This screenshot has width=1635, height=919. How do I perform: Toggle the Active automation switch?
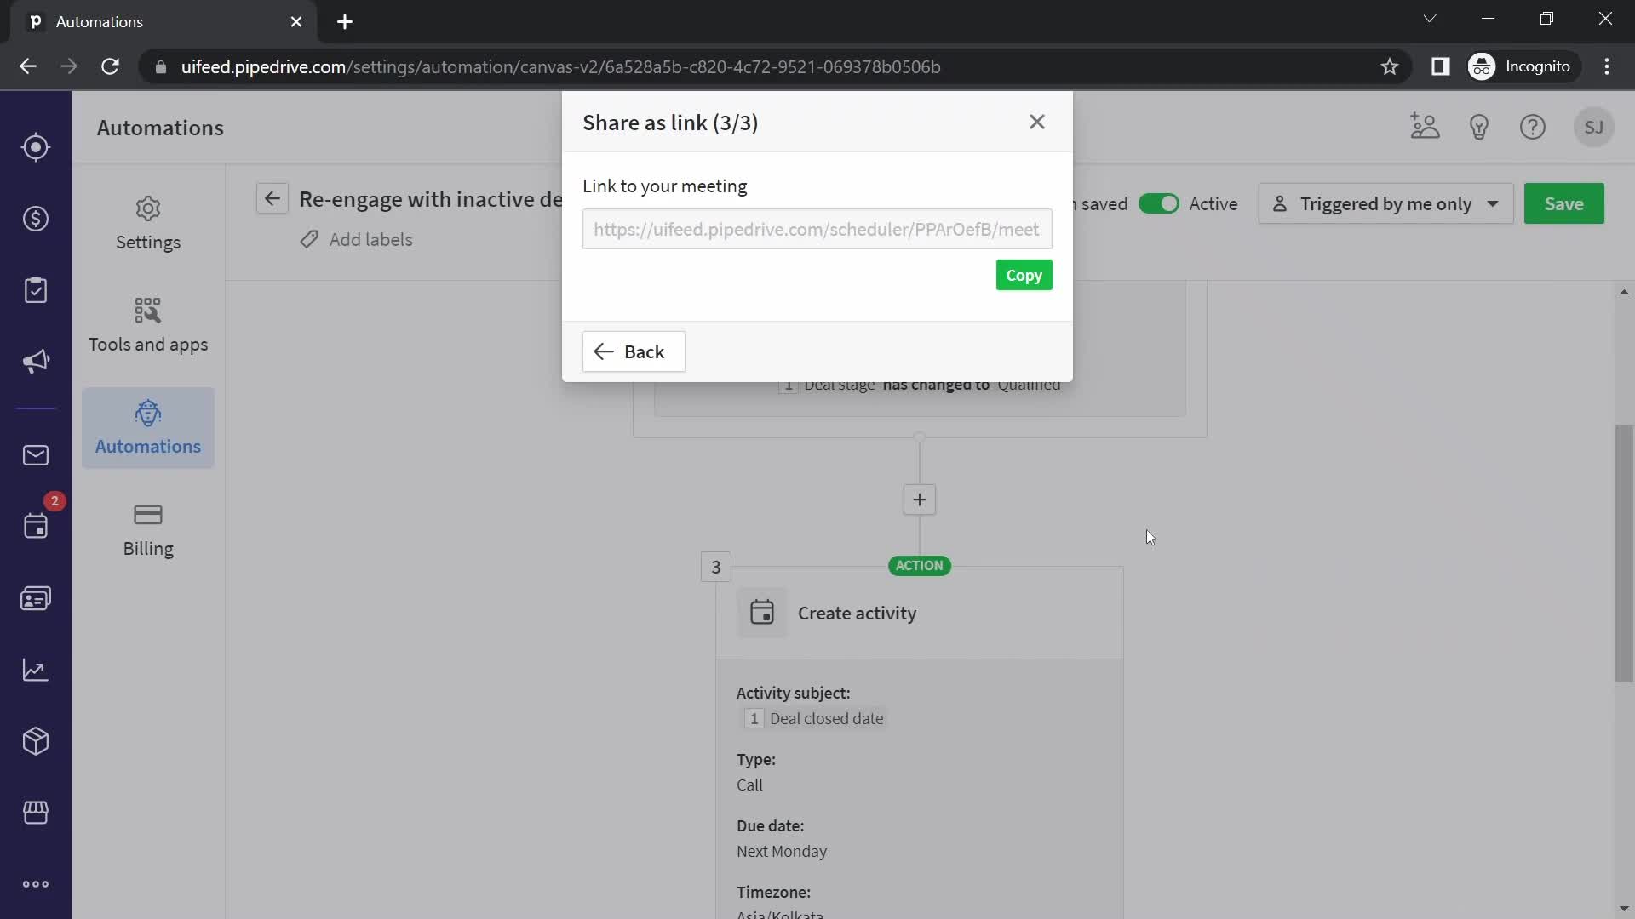click(x=1159, y=202)
